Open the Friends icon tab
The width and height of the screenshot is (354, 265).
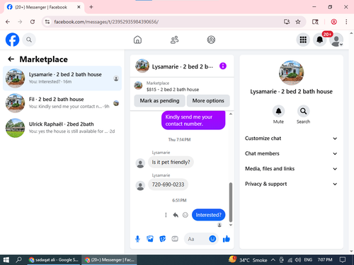click(x=174, y=40)
